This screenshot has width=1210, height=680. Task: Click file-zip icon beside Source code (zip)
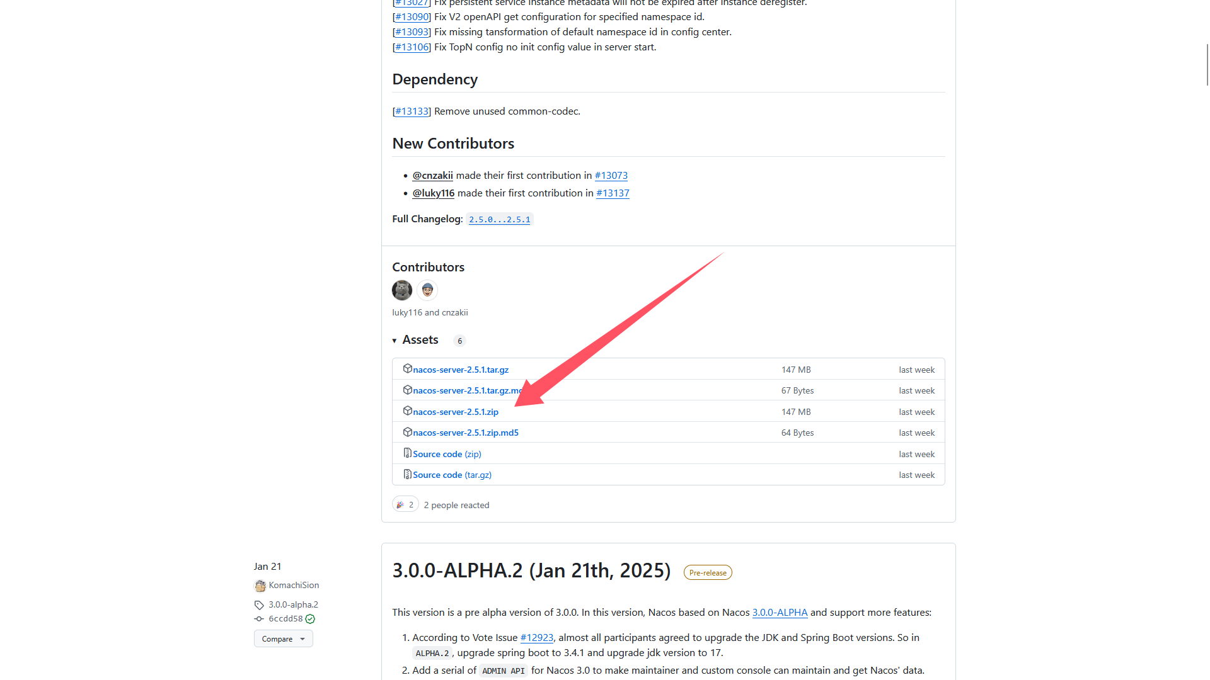coord(407,453)
